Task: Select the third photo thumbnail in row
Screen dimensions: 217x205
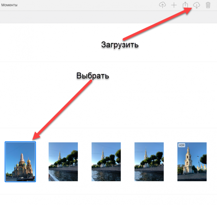Action: (106, 162)
